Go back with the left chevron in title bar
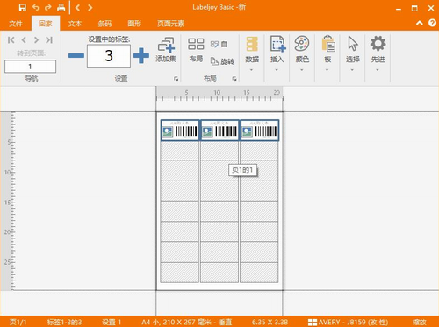Image resolution: width=439 pixels, height=327 pixels. pyautogui.click(x=77, y=7)
